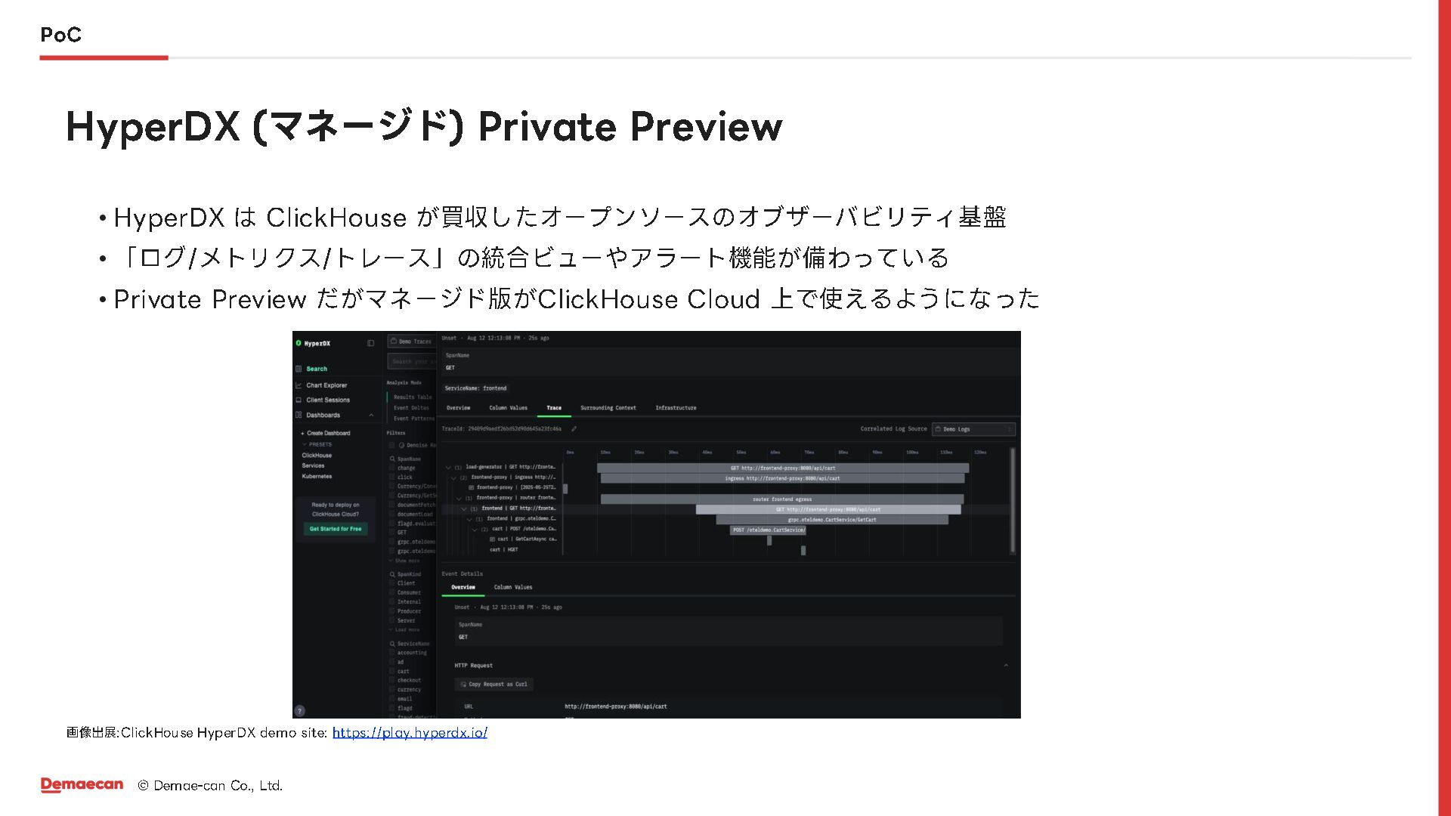The height and width of the screenshot is (816, 1451).
Task: Click the Dashboards grid icon
Action: click(299, 415)
